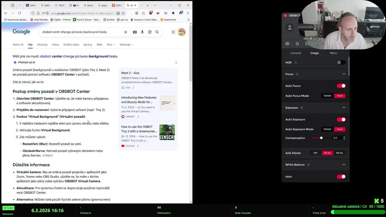Open BestBot bookmark

(x=109, y=20)
